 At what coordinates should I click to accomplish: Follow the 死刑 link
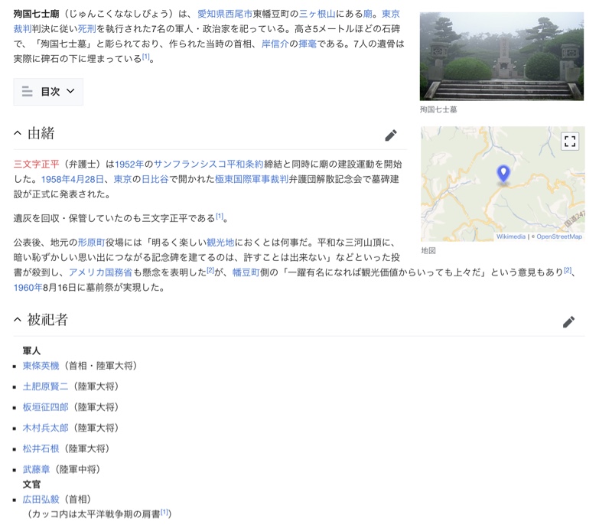click(87, 29)
